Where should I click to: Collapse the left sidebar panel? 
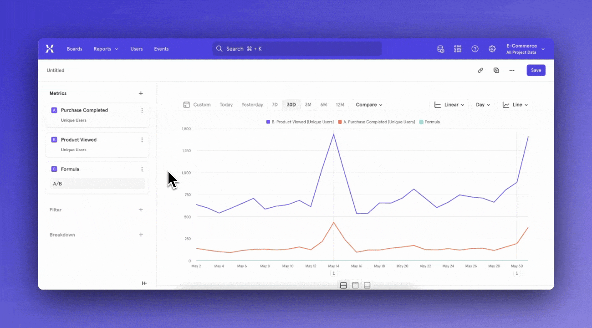[144, 283]
